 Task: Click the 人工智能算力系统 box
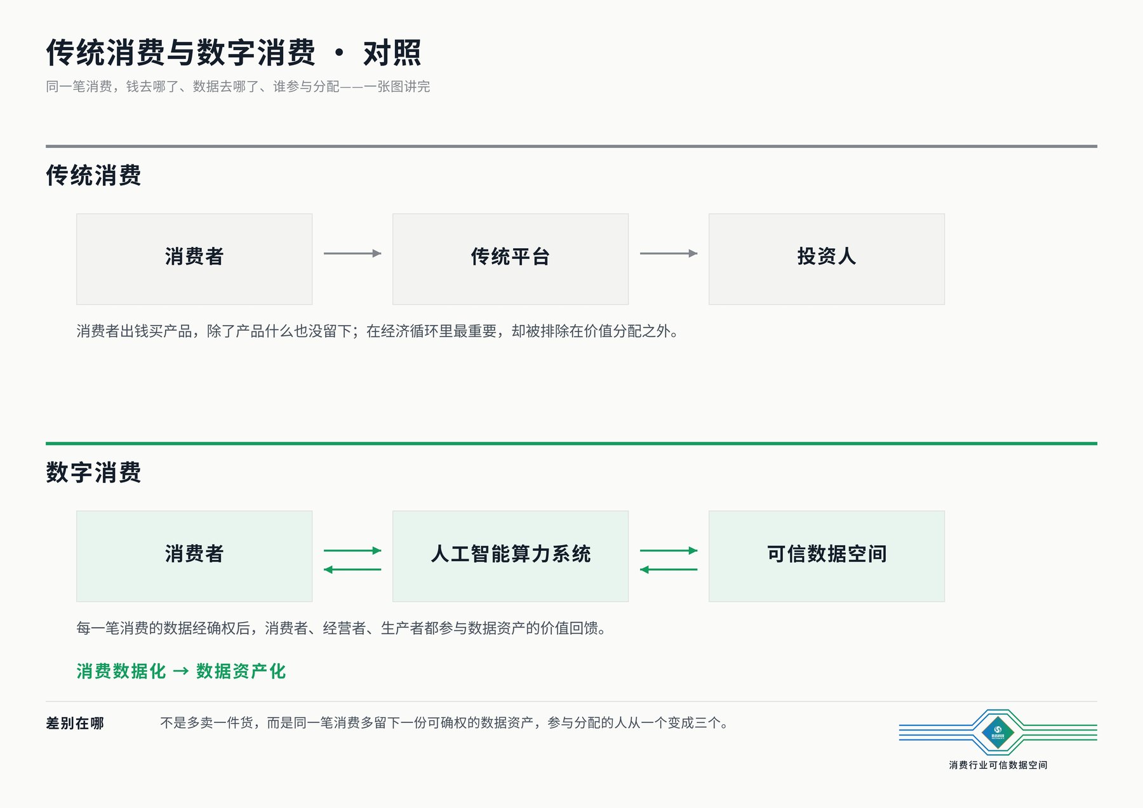pos(511,556)
